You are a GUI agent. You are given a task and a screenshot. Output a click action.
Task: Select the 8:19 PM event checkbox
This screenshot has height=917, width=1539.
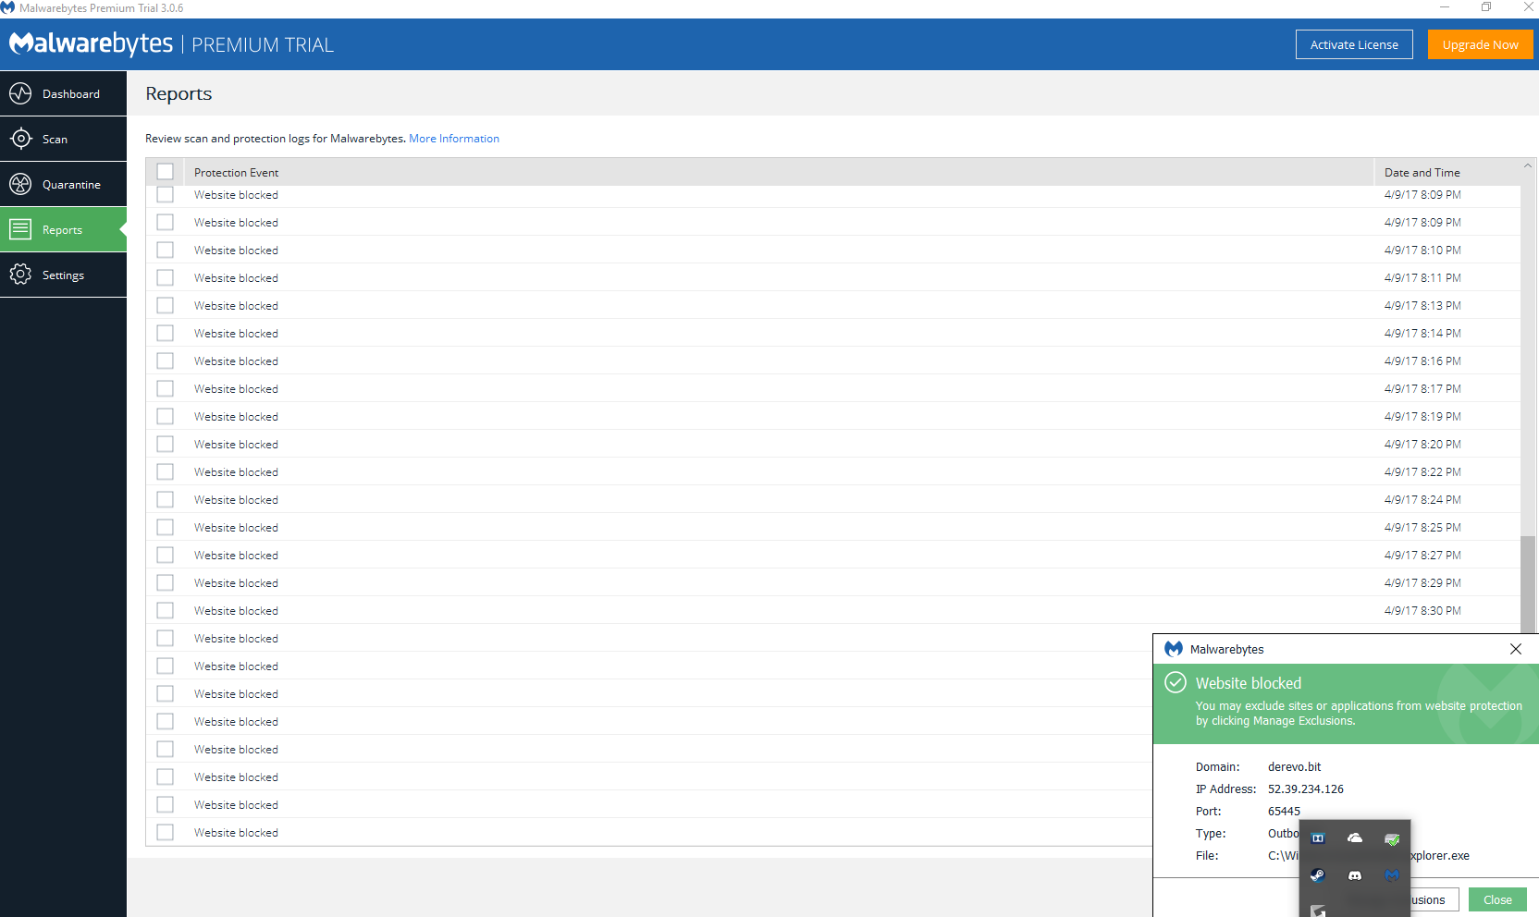(165, 416)
